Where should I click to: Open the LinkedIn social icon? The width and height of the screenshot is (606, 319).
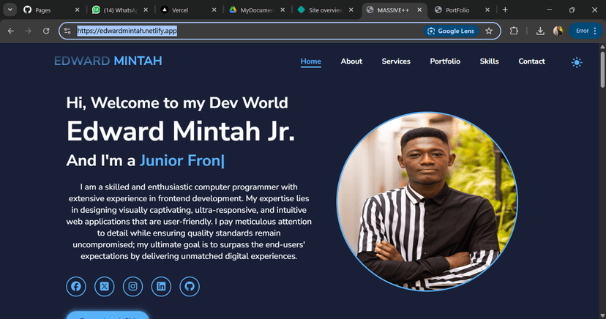coord(161,286)
